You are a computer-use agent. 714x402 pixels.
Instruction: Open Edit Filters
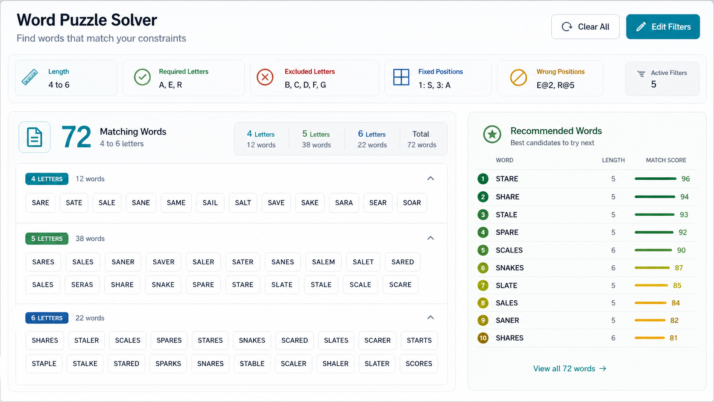click(663, 27)
